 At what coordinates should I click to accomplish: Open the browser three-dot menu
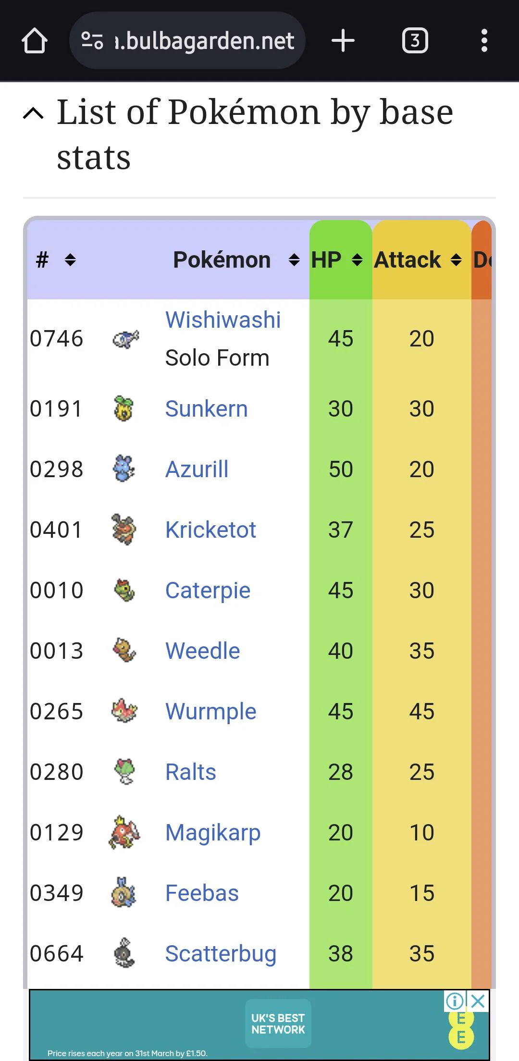tap(484, 41)
